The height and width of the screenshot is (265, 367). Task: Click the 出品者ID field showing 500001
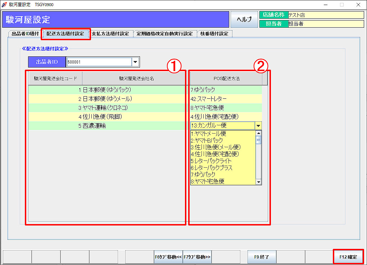pos(99,62)
